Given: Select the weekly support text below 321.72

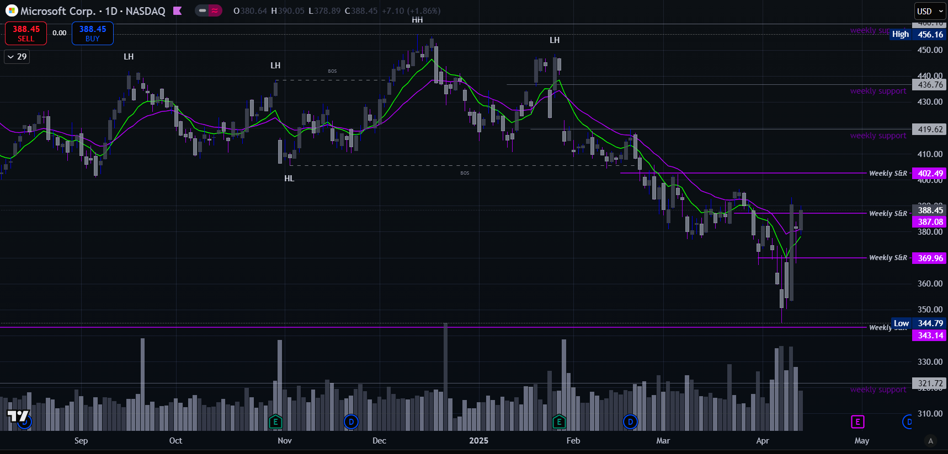Looking at the screenshot, I should (x=878, y=390).
